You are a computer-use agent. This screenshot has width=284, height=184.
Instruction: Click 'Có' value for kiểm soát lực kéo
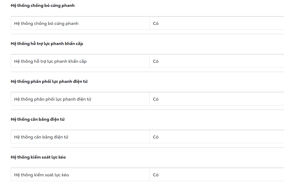tap(156, 175)
